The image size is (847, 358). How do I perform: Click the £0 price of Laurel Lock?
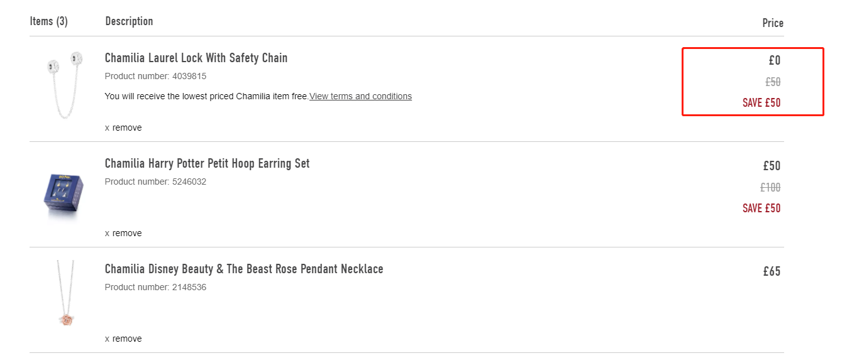coord(775,60)
